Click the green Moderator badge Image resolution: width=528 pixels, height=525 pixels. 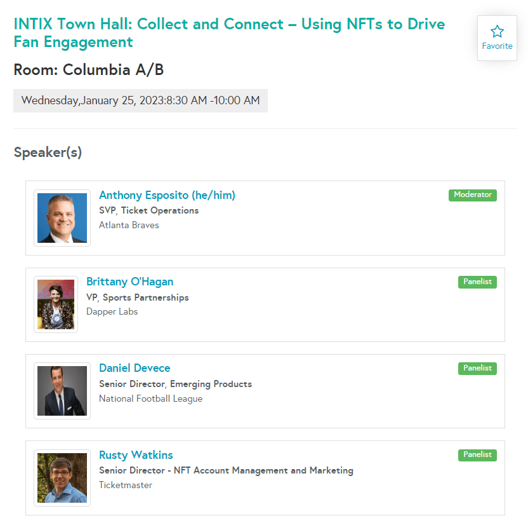(472, 195)
